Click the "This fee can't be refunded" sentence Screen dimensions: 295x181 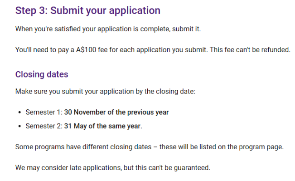click(250, 50)
